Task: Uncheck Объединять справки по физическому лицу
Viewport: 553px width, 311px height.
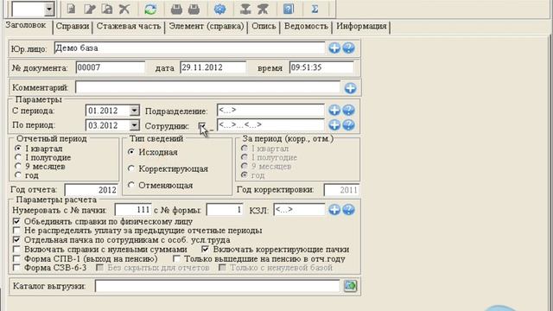Action: tap(16, 221)
